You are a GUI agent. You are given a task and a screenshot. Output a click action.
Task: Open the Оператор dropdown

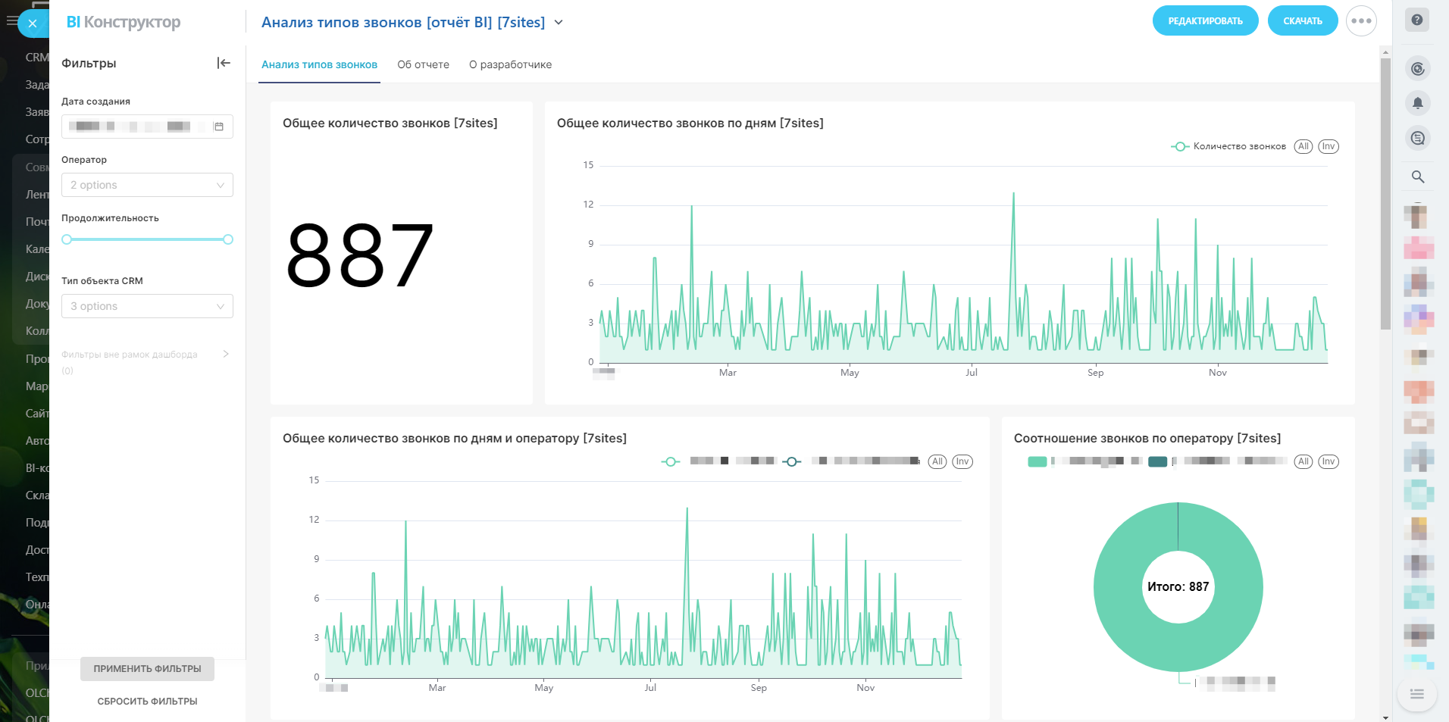click(147, 185)
